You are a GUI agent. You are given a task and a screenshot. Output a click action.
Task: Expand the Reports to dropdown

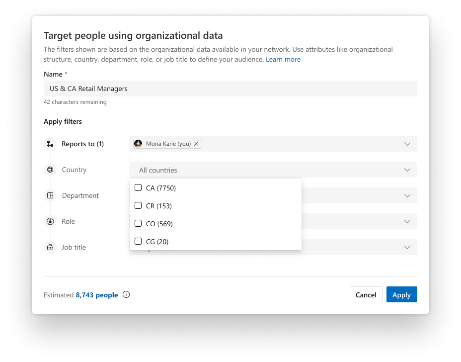[x=407, y=143]
